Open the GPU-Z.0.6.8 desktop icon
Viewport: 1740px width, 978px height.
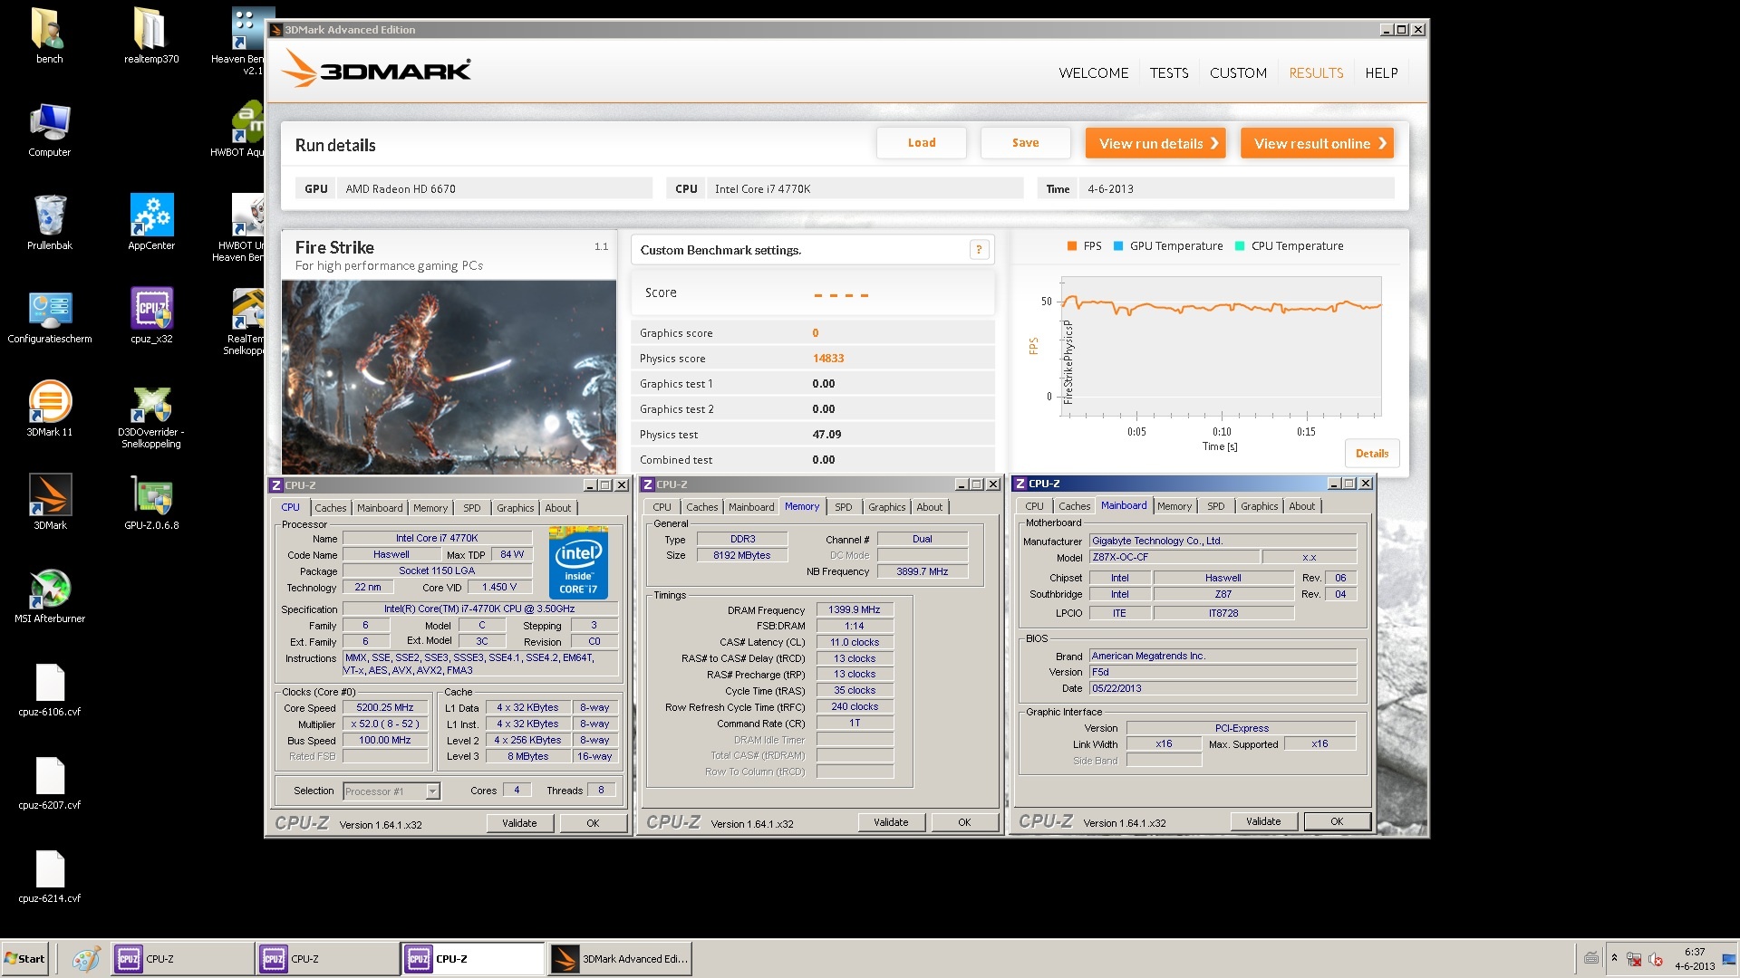click(151, 496)
